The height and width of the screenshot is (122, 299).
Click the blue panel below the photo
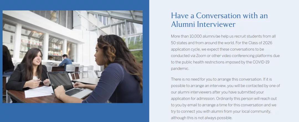[74, 113]
